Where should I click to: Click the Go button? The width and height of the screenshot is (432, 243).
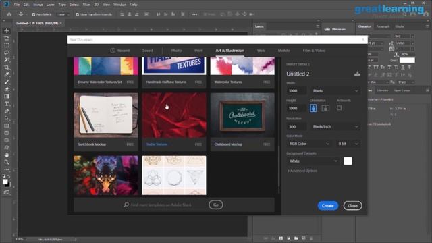click(216, 205)
